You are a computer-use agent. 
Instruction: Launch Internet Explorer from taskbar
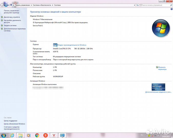[x=12, y=135]
